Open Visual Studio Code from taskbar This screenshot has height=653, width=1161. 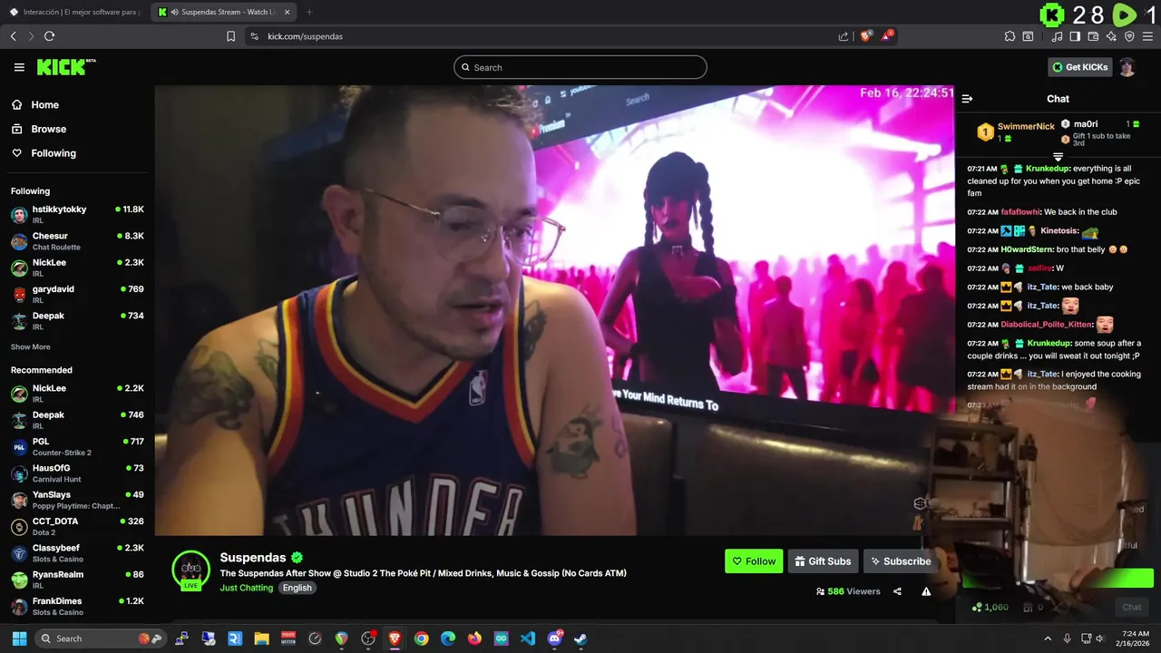point(528,638)
